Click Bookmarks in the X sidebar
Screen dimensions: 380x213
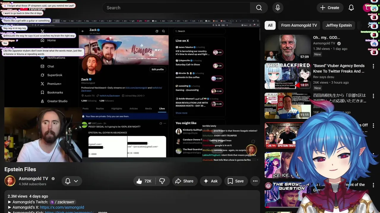(x=52, y=92)
